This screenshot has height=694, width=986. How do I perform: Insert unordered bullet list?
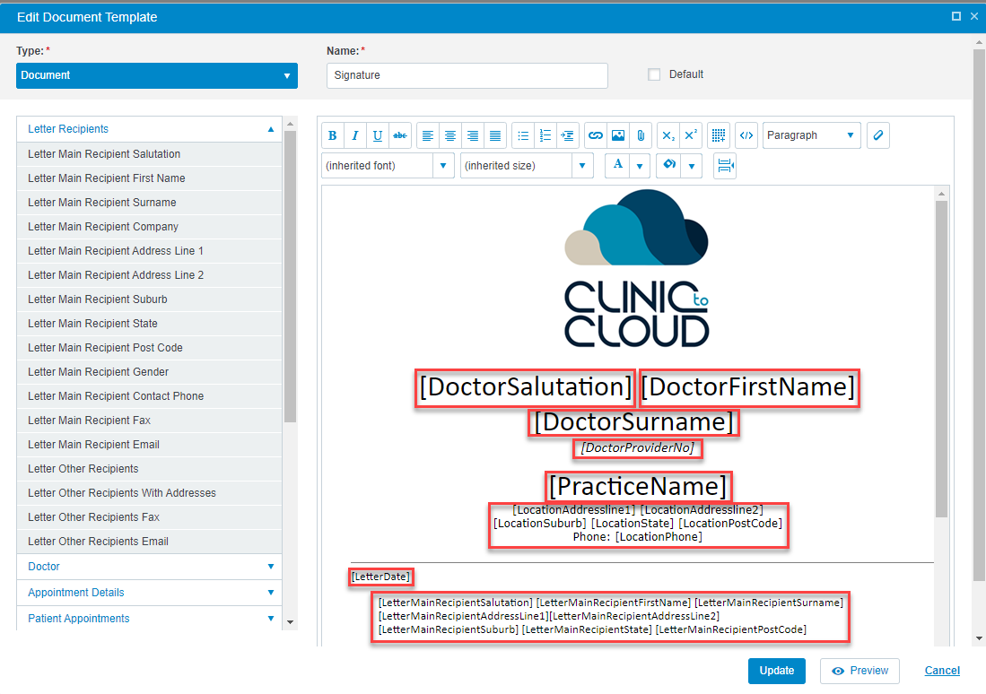(x=523, y=135)
